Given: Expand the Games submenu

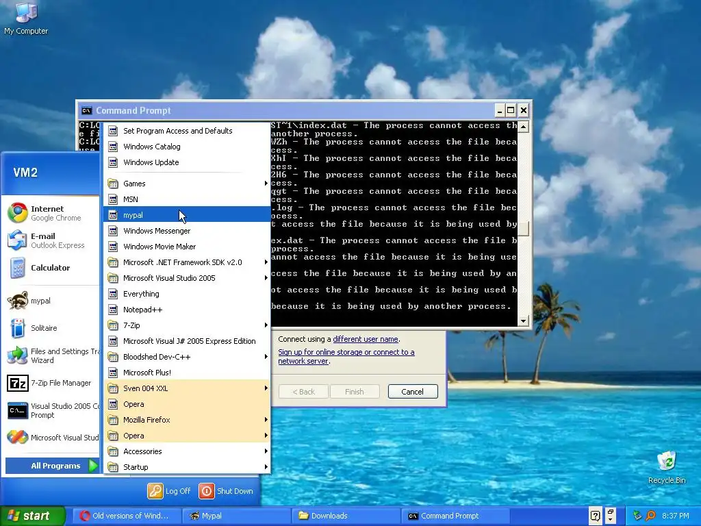Looking at the screenshot, I should [x=187, y=184].
